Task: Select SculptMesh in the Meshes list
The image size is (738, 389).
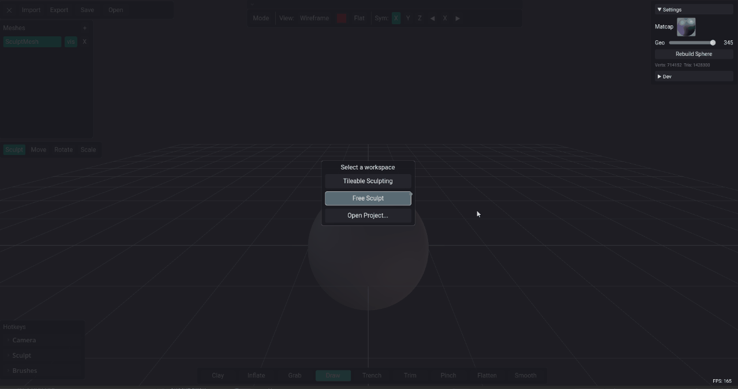Action: coord(32,41)
